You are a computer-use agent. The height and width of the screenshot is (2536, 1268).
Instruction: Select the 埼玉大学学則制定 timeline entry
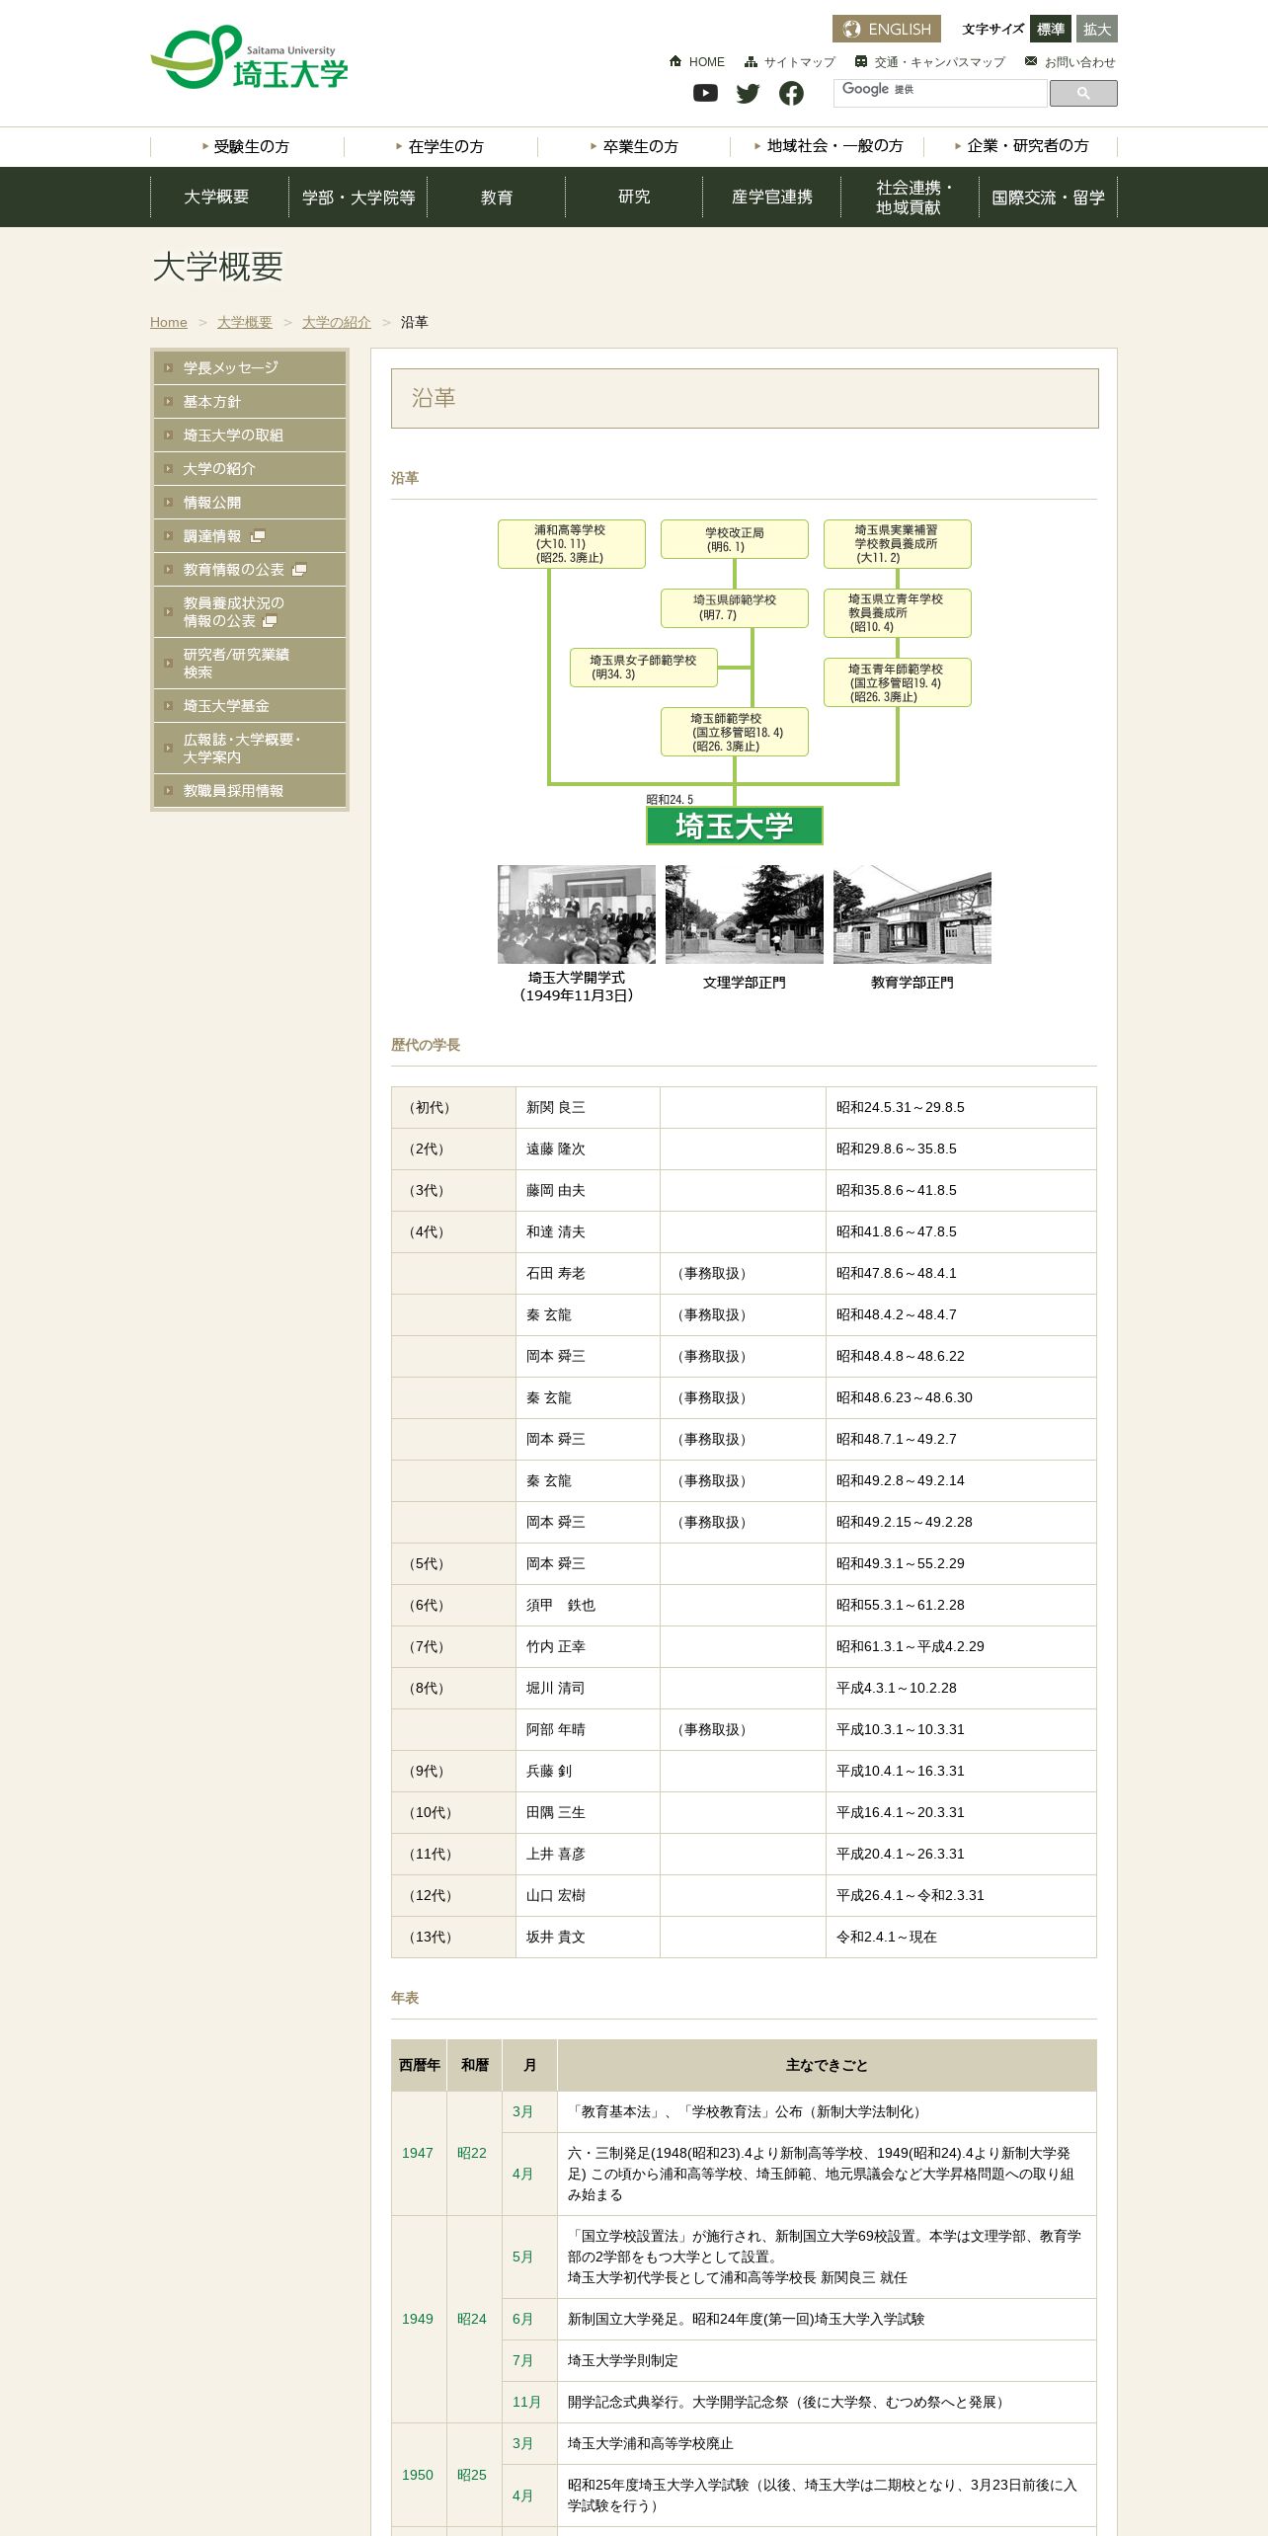(828, 2360)
